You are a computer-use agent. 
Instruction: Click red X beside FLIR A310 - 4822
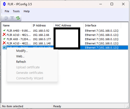(4, 43)
